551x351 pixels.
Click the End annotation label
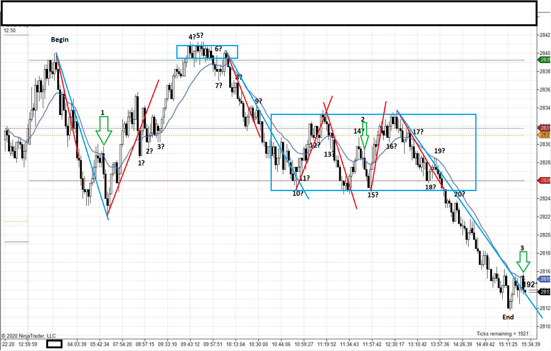[508, 317]
